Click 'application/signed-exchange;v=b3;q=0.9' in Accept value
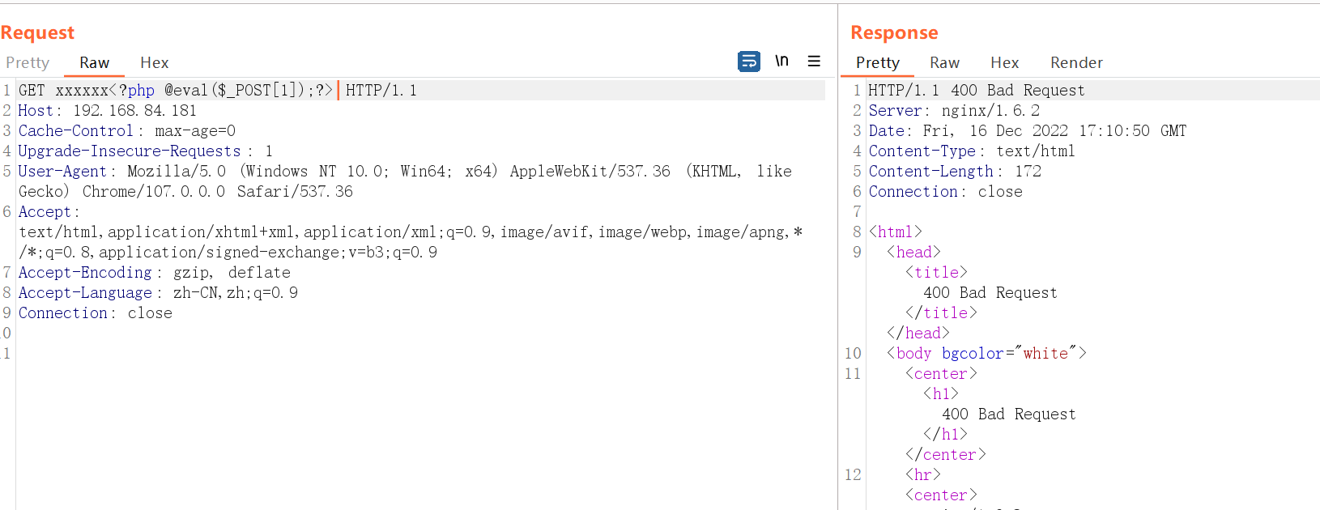The image size is (1320, 510). (268, 252)
